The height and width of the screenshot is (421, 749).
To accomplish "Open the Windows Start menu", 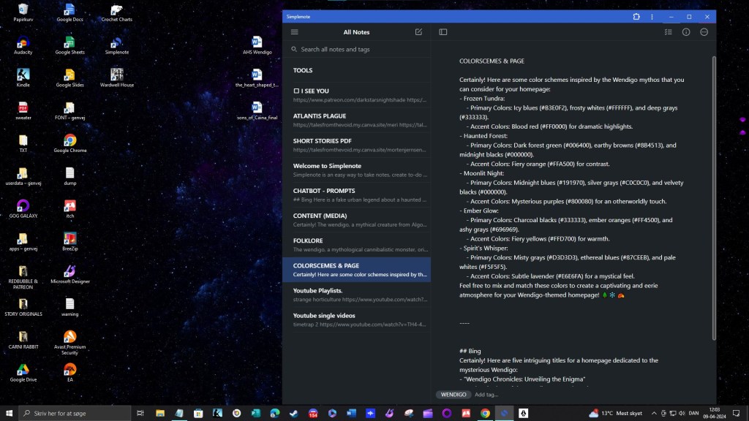I will pos(8,413).
